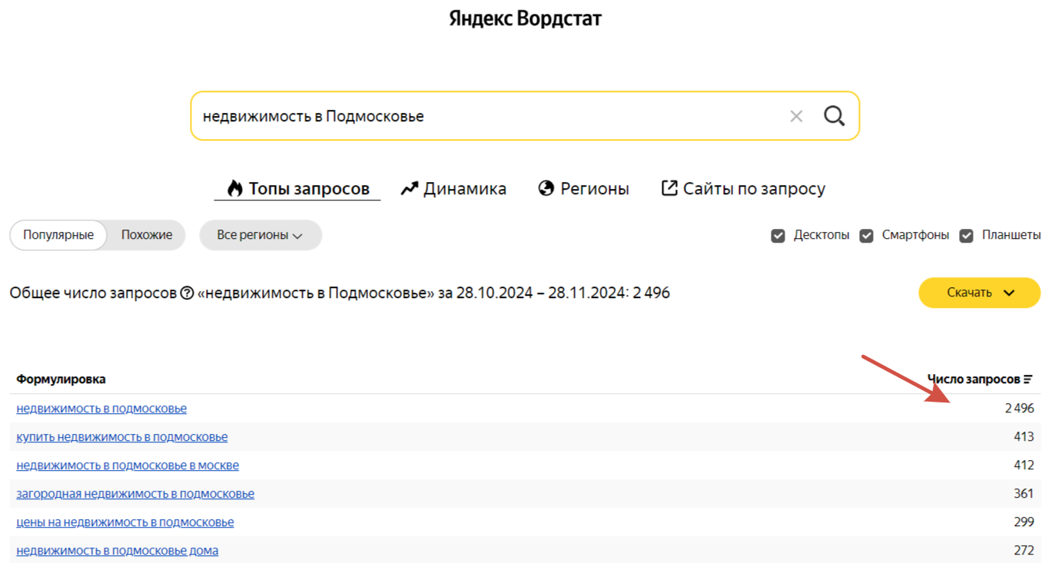This screenshot has height=563, width=1052.
Task: Open link недвижимость в подмосковье дома
Action: (118, 551)
